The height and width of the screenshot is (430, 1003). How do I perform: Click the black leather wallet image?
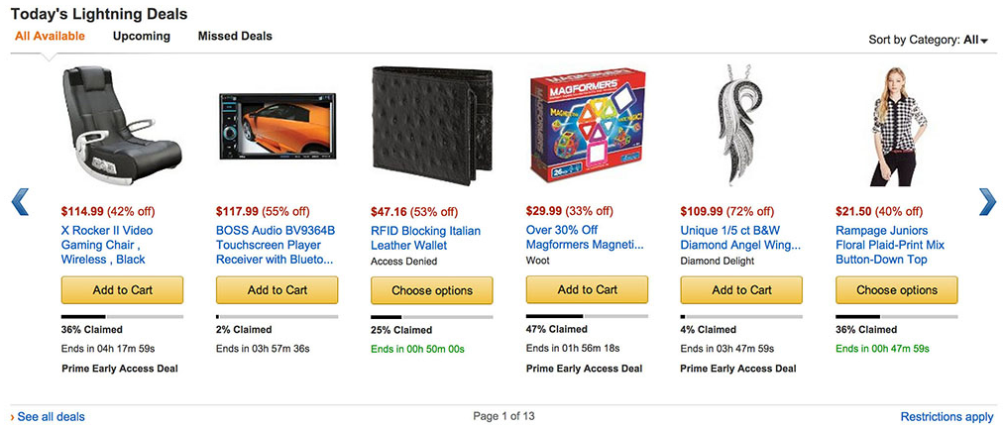[x=431, y=129]
